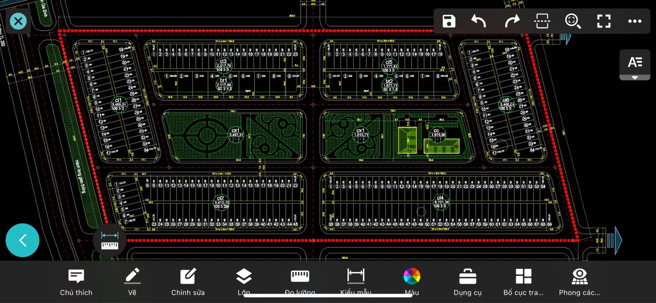Expand the text style panel
This screenshot has height=303, width=656.
pos(635,65)
